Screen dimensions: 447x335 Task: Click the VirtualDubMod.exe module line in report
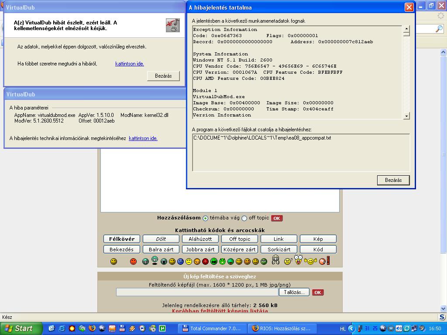pyautogui.click(x=219, y=96)
